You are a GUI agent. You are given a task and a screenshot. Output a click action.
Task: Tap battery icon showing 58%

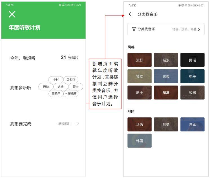(x=195, y=5)
